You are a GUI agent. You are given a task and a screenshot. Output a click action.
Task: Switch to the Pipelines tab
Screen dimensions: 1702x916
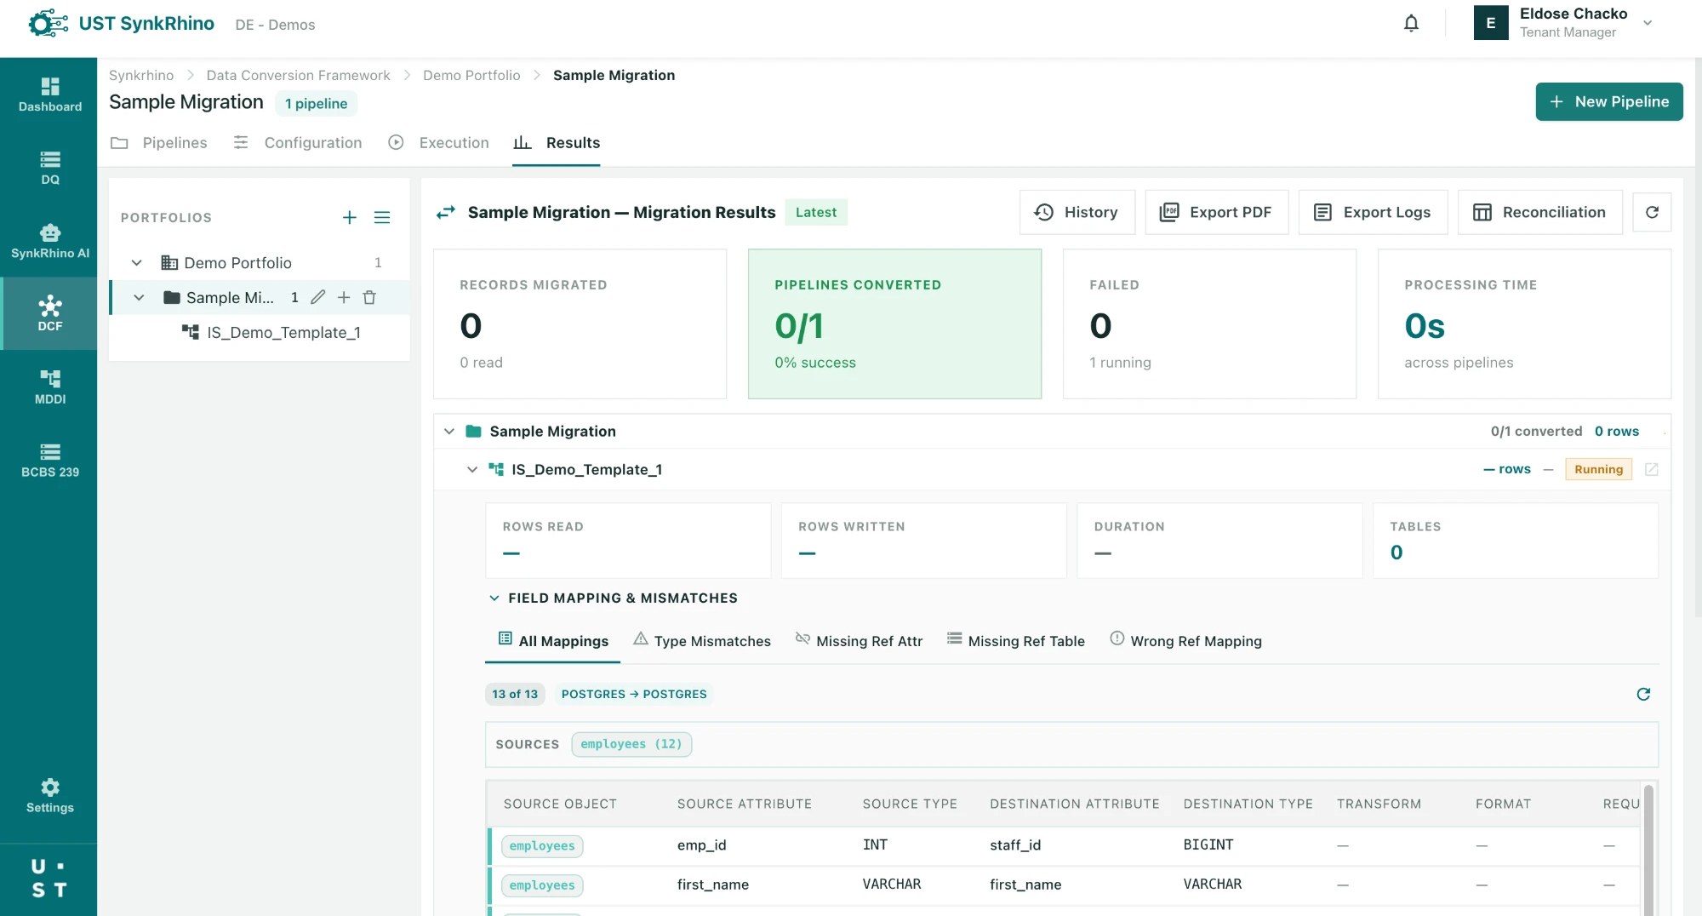159,143
